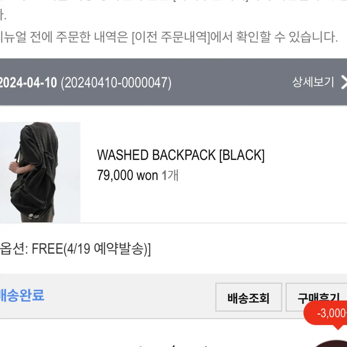
Task: Click the 배송조회 tracking button
Action: pyautogui.click(x=249, y=297)
